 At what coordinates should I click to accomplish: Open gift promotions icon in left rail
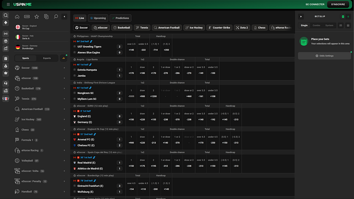coord(5,58)
